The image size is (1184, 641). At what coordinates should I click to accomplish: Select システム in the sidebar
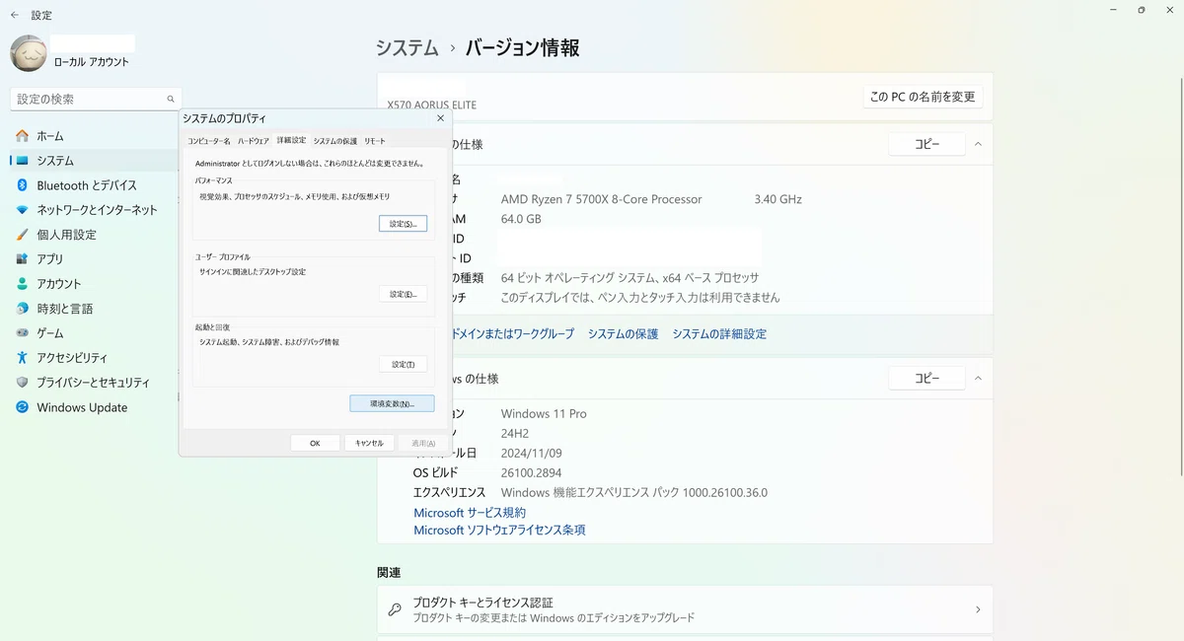click(x=94, y=161)
